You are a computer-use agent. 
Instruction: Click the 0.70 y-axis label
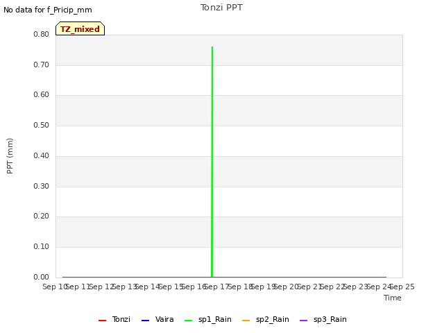pyautogui.click(x=42, y=65)
